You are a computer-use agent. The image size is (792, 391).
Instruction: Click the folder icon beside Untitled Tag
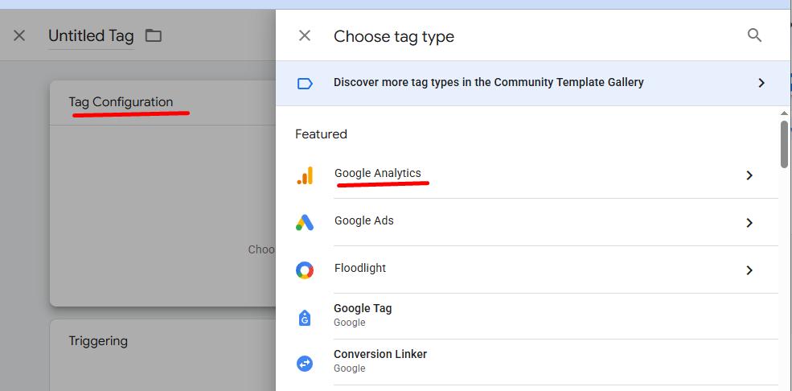[x=153, y=36]
